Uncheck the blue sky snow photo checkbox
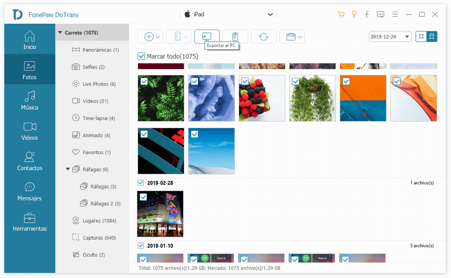 [194, 134]
